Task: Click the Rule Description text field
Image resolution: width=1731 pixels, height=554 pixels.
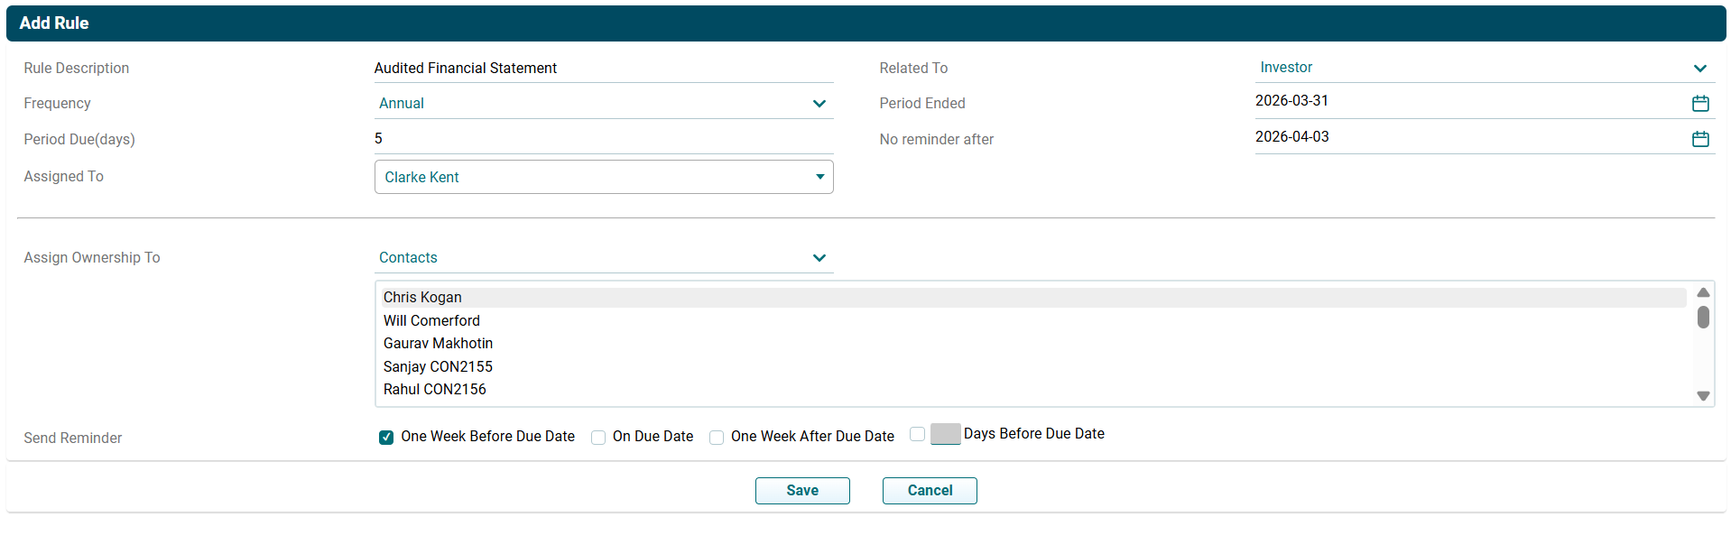Action: pos(603,69)
